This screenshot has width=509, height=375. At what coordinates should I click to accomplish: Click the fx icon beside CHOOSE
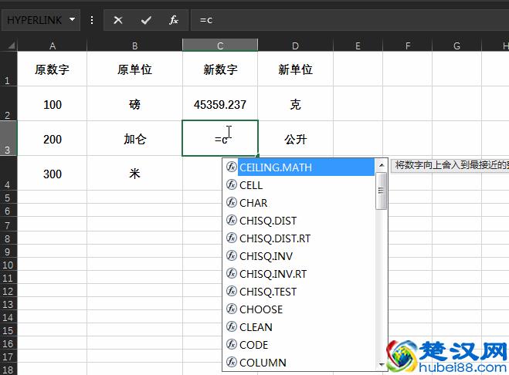[231, 309]
